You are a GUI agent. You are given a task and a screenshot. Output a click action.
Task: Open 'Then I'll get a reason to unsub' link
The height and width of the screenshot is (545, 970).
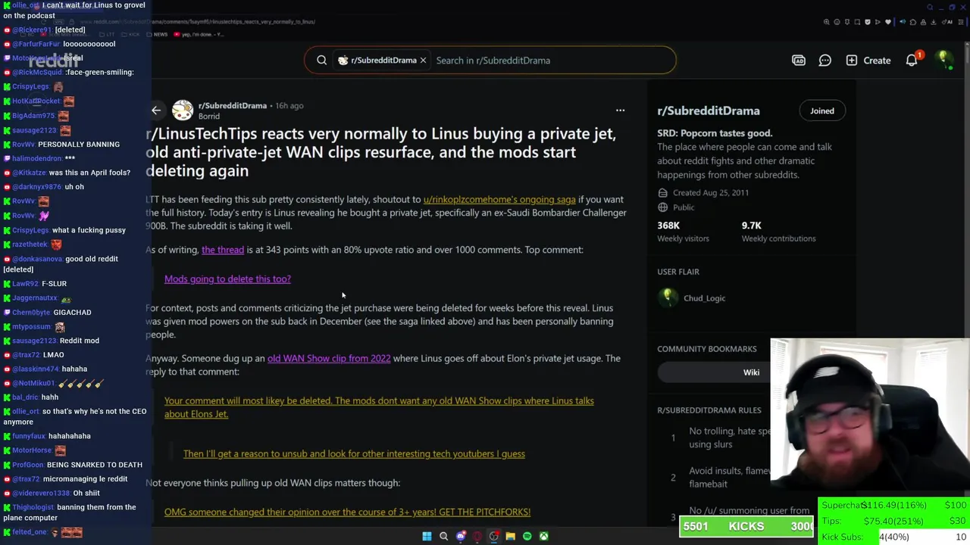(x=354, y=453)
